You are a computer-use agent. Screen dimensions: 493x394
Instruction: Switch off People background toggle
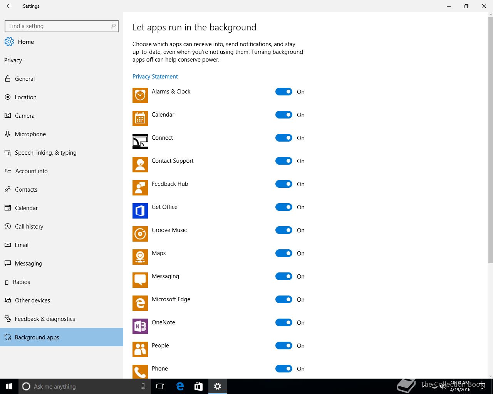284,346
